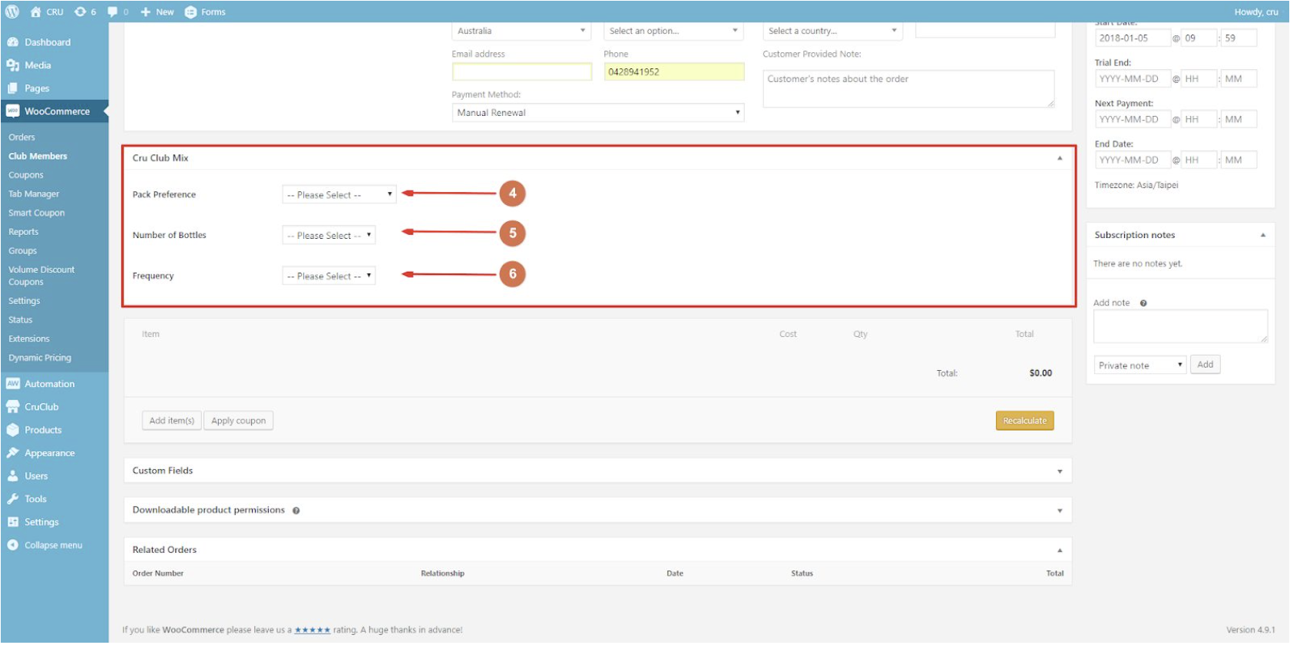Open Volume Discount Coupons submenu item
This screenshot has width=1290, height=645.
41,276
